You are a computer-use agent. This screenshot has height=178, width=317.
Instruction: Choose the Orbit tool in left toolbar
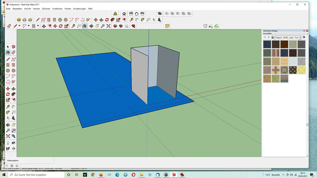click(x=8, y=124)
